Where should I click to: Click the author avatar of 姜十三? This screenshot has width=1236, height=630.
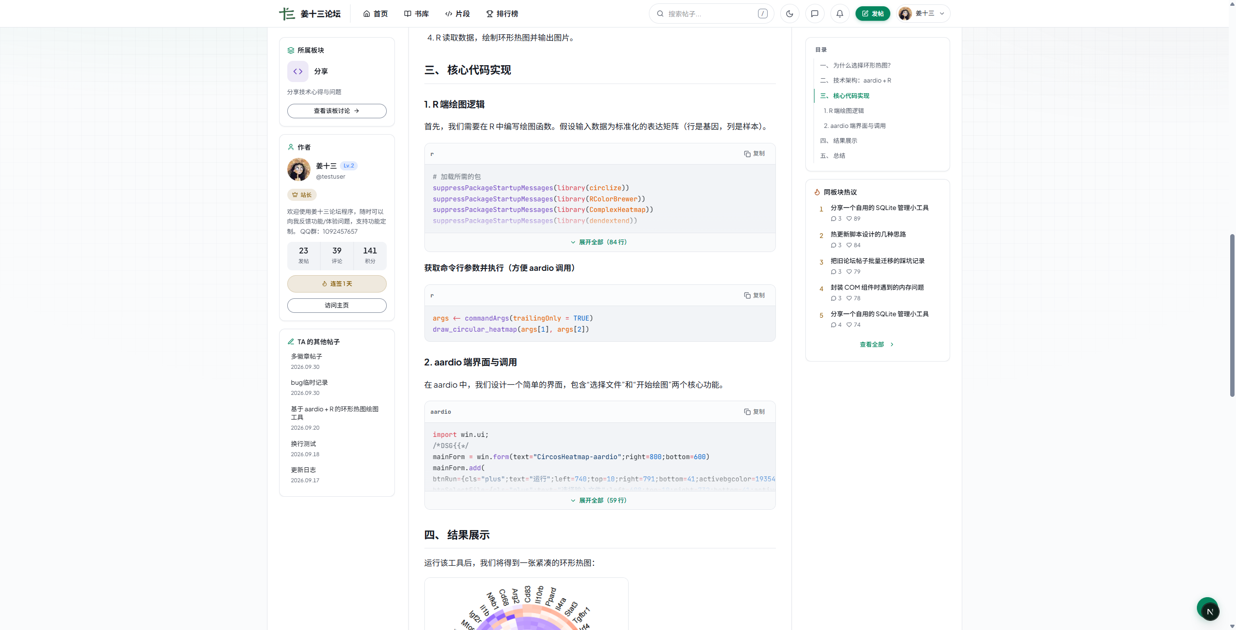[x=299, y=170]
